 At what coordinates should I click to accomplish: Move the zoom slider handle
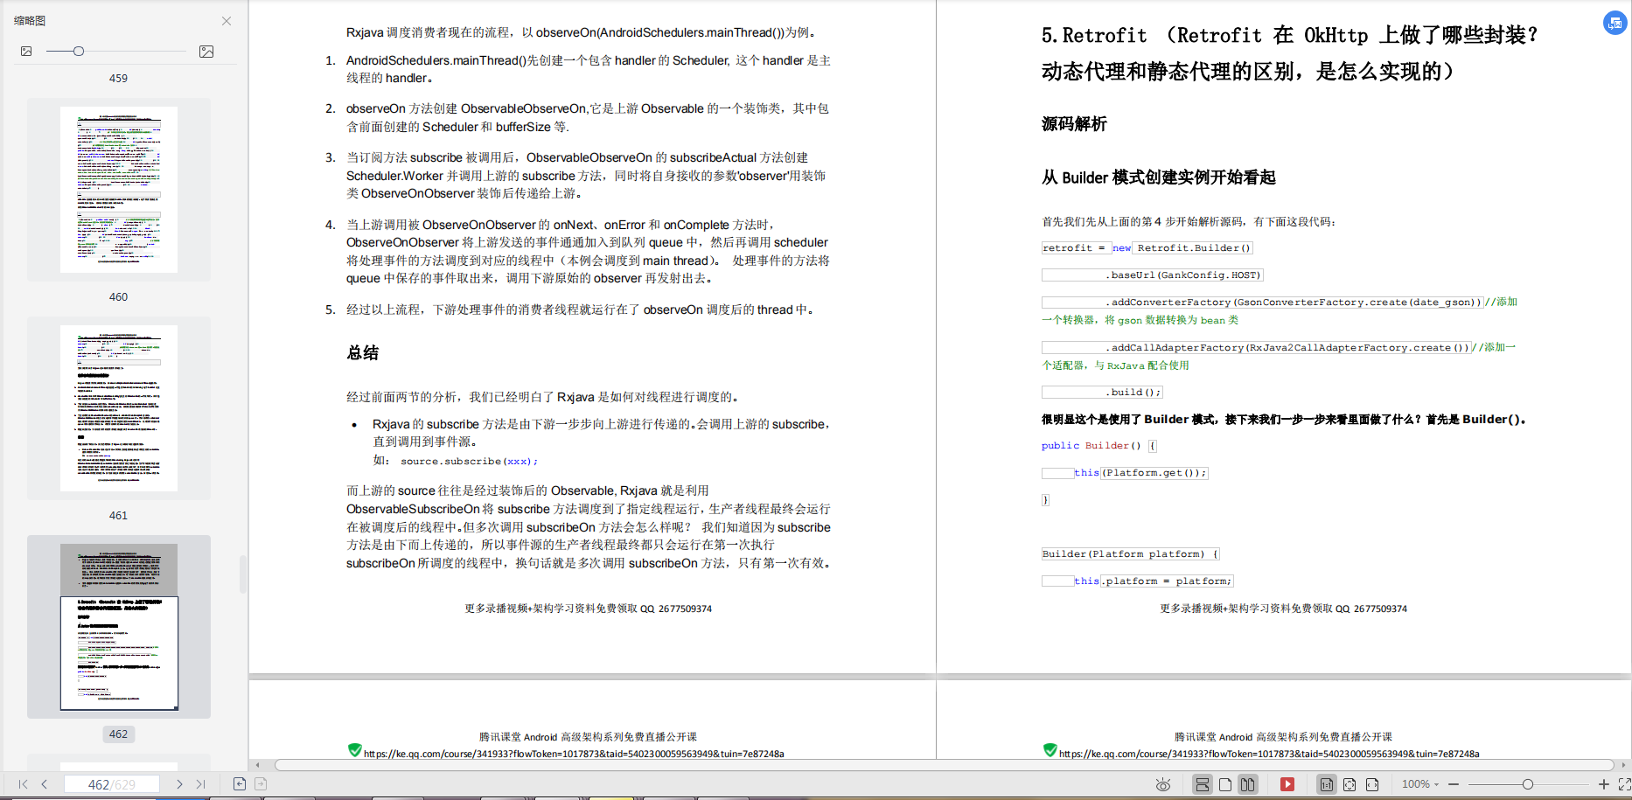1528,784
